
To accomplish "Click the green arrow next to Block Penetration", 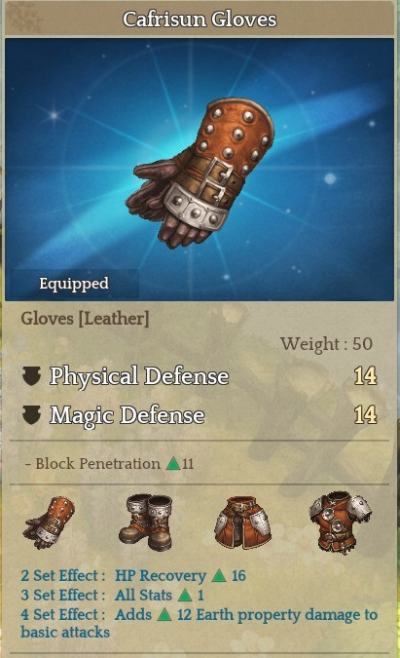I will pyautogui.click(x=173, y=463).
